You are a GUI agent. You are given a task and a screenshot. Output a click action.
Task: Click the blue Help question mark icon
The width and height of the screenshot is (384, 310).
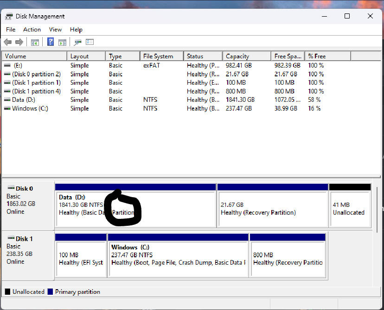(x=51, y=42)
